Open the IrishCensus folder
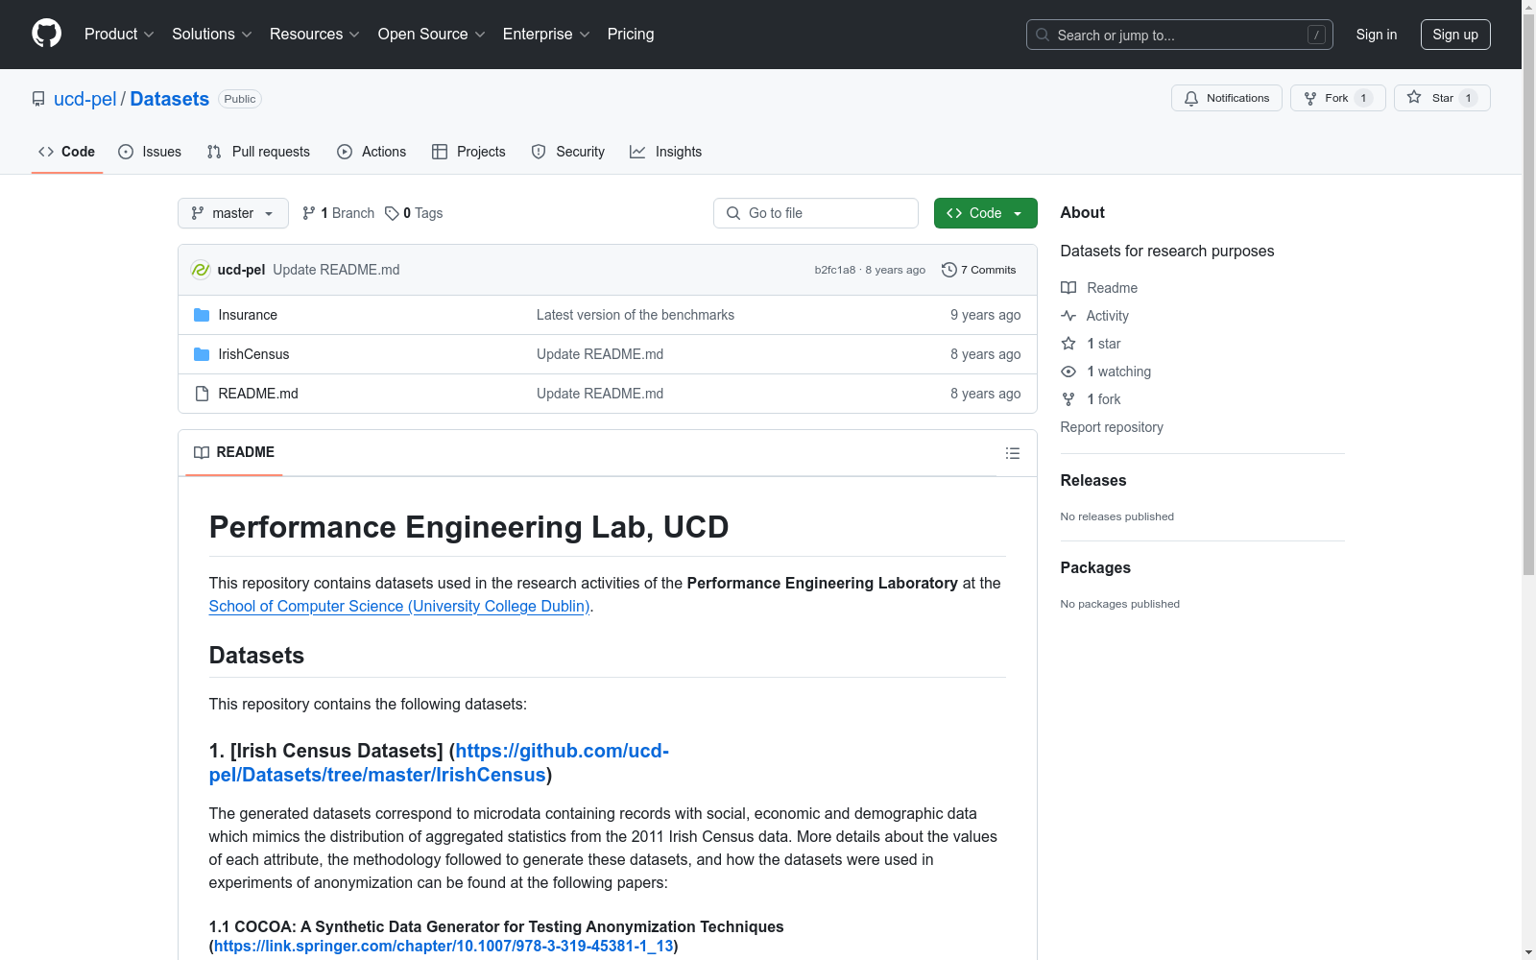This screenshot has width=1536, height=960. tap(253, 354)
